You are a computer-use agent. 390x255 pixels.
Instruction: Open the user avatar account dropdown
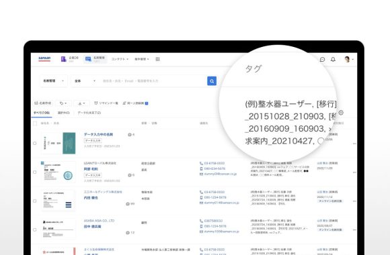click(349, 59)
